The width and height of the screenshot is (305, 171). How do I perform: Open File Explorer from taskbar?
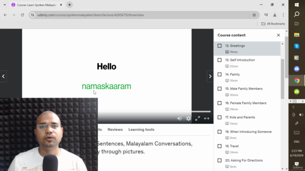pyautogui.click(x=296, y=35)
